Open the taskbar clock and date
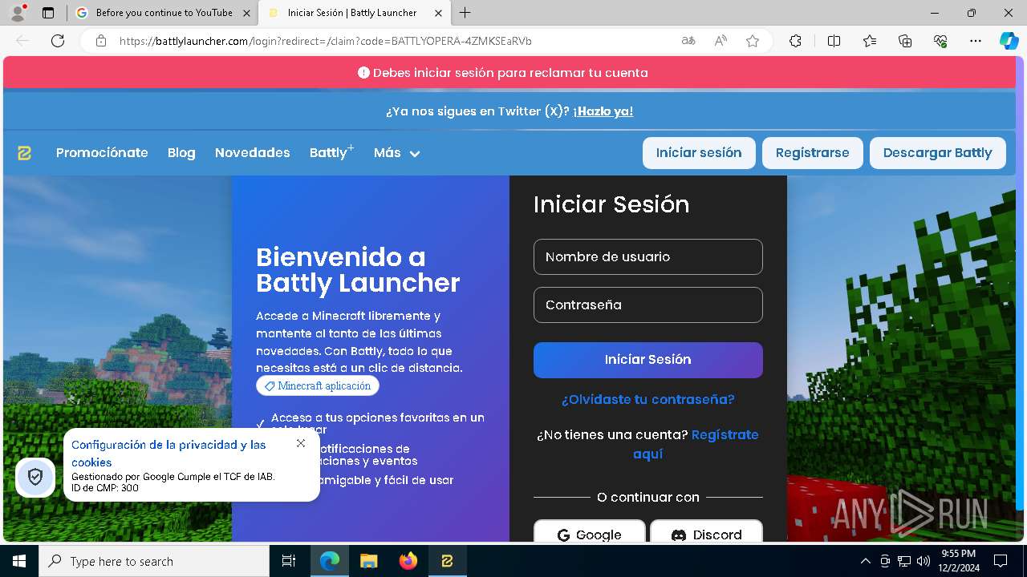This screenshot has width=1027, height=577. click(x=958, y=561)
